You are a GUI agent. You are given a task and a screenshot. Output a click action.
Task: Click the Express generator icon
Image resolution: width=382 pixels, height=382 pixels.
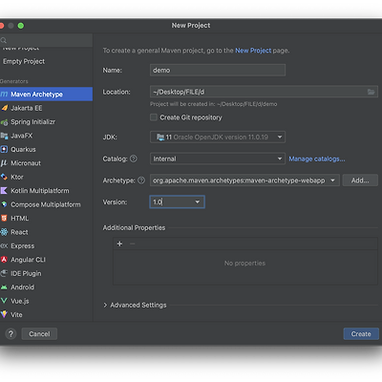coord(4,245)
